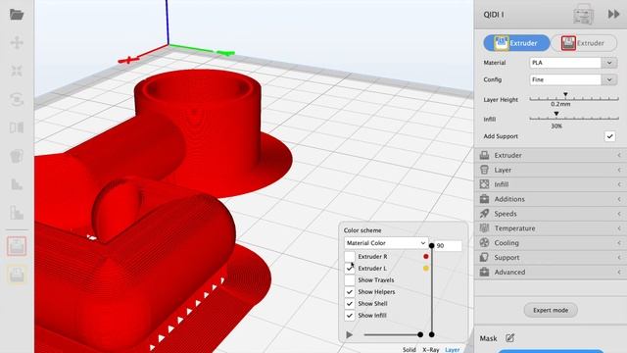Click the Infill section icon

click(x=484, y=184)
